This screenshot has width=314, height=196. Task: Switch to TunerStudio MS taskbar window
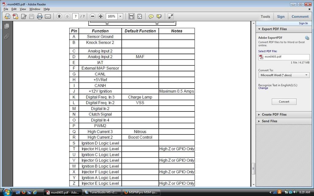[x=102, y=192]
